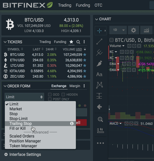Unfavorite ETH/USD ticker star
The image size is (154, 161).
[x=85, y=60]
